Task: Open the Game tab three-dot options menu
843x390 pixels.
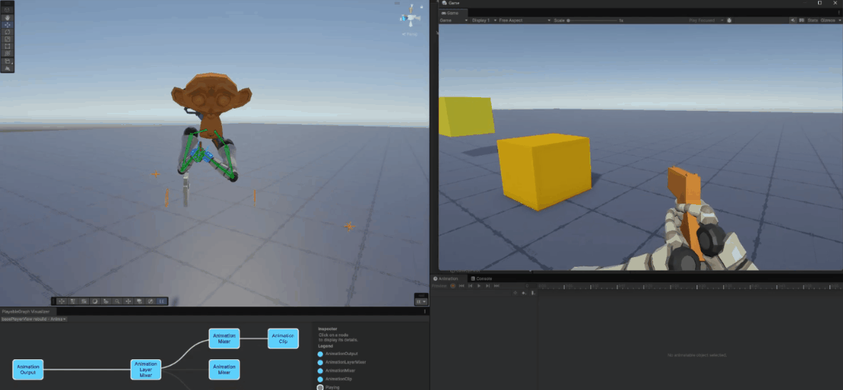Action: (839, 12)
